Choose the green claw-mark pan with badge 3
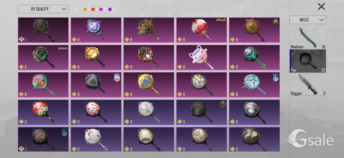The width and height of the screenshot is (344, 158). 201,112
